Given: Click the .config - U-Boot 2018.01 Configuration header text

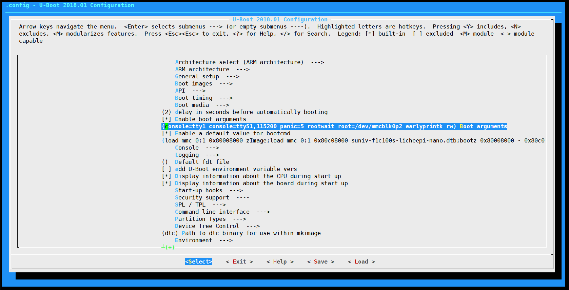Looking at the screenshot, I should click(x=70, y=5).
